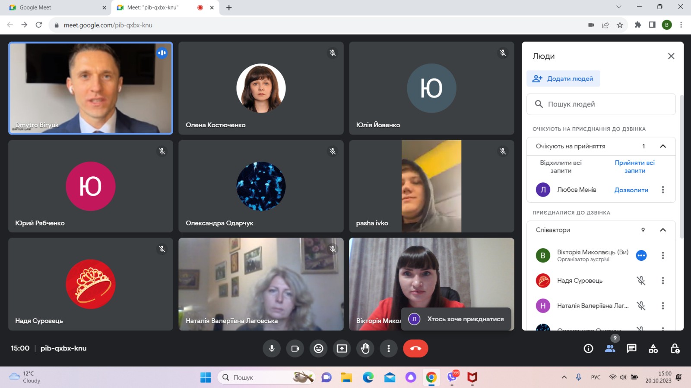Click the camera permission icon in address bar
This screenshot has height=388, width=691.
(x=591, y=25)
